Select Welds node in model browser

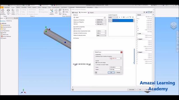[x=4, y=33]
